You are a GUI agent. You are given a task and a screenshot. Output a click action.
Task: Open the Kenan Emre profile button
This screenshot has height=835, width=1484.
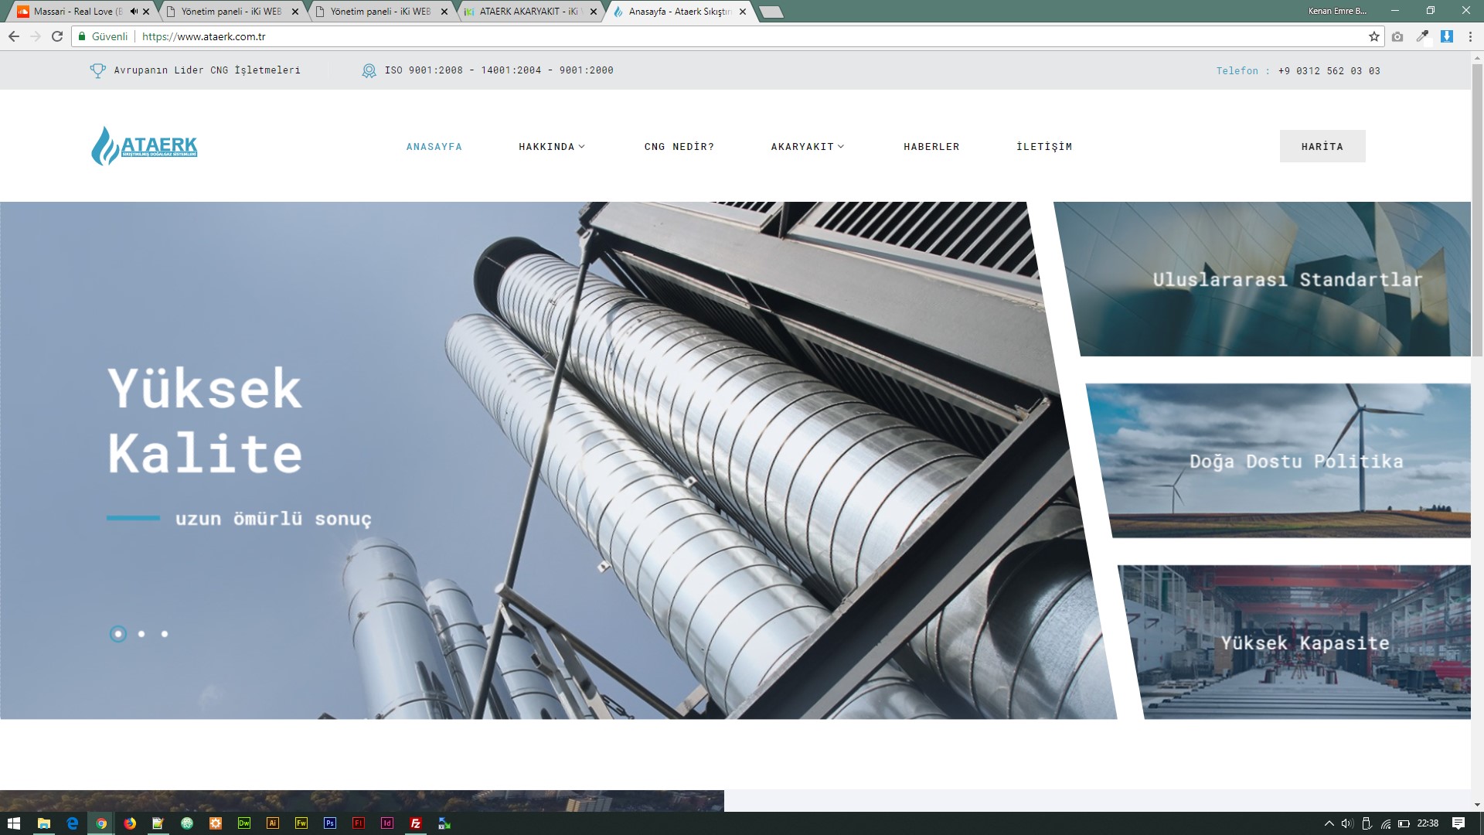point(1336,11)
